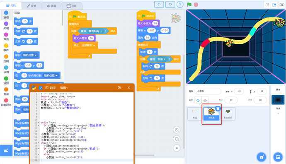Click the 翻译 button in Python panel
The height and width of the screenshot is (164, 286).
tap(51, 88)
